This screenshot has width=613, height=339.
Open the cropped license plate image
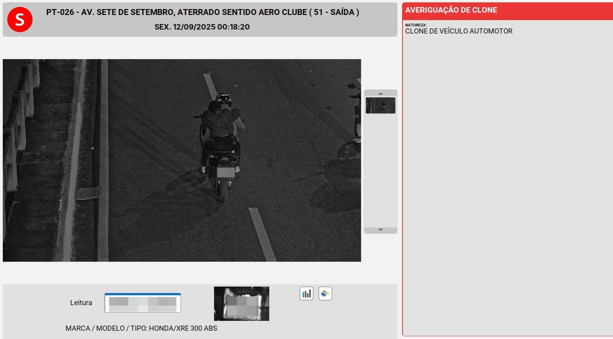click(241, 304)
